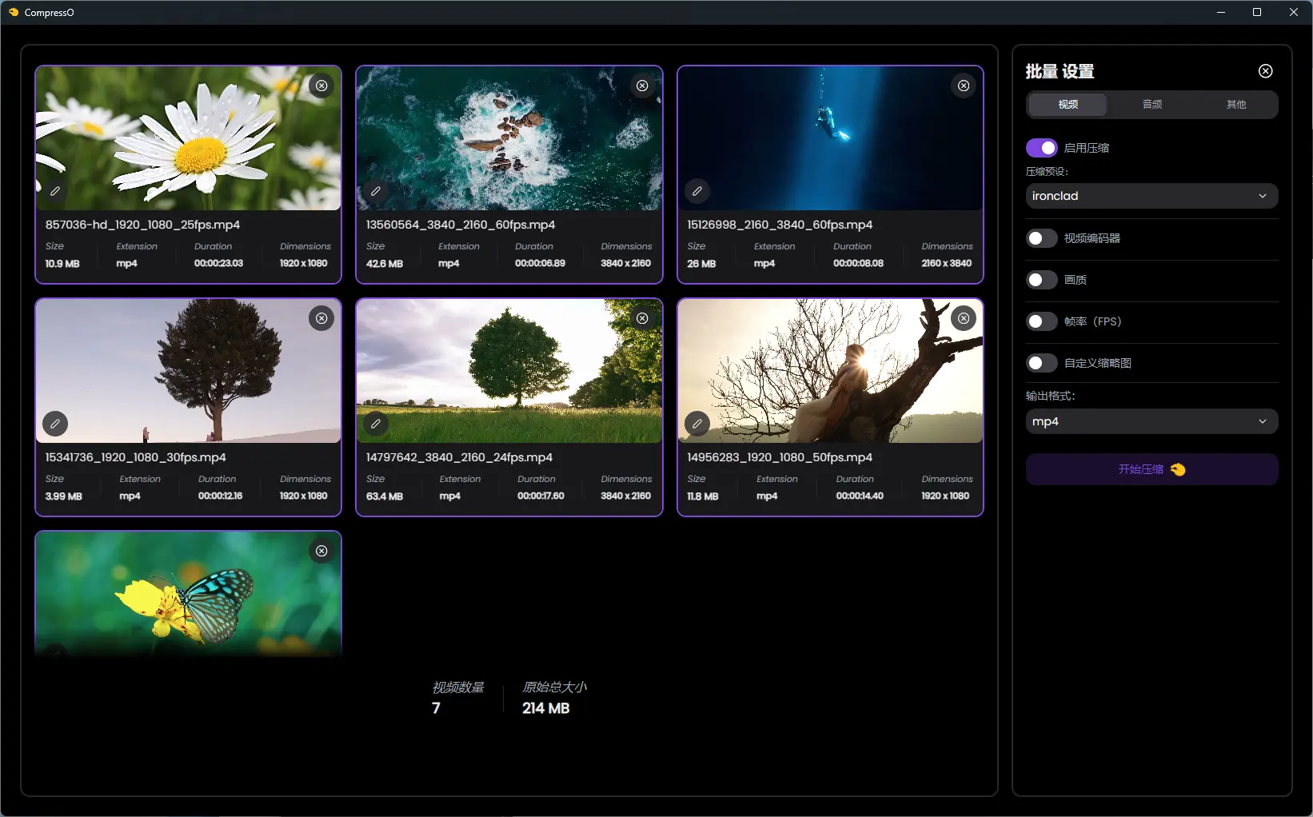Screen dimensions: 1313x817
Task: Remove the ocean rocks video 13560564_3840_2160_60fps.mp4
Action: click(642, 86)
